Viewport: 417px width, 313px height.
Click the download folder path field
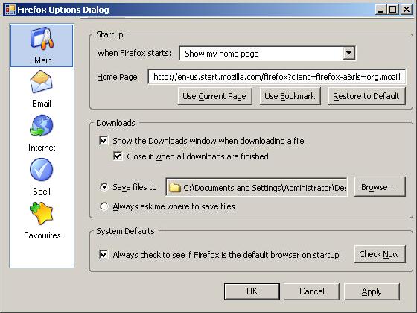(256, 187)
